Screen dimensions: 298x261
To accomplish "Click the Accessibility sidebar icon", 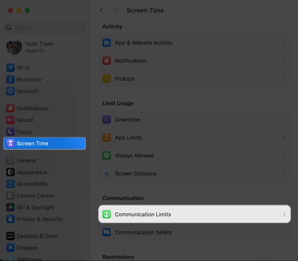I will 10,184.
